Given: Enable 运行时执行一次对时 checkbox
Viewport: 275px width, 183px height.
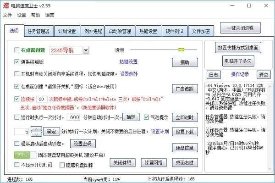Looking at the screenshot, I should click(x=17, y=117).
